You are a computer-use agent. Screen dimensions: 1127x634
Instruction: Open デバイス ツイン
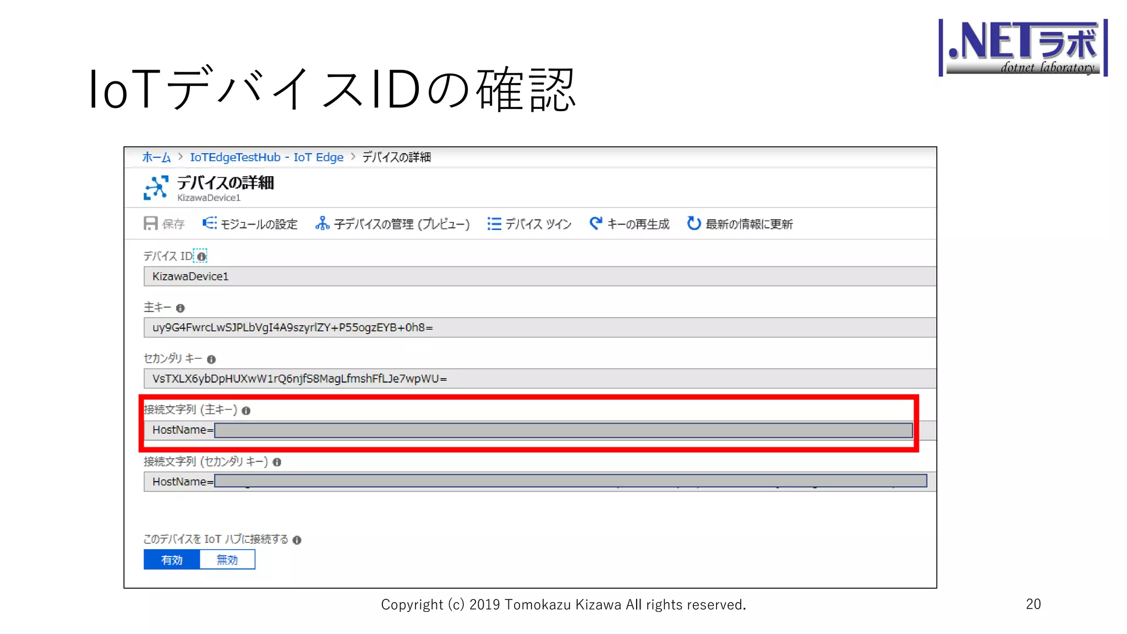(538, 224)
